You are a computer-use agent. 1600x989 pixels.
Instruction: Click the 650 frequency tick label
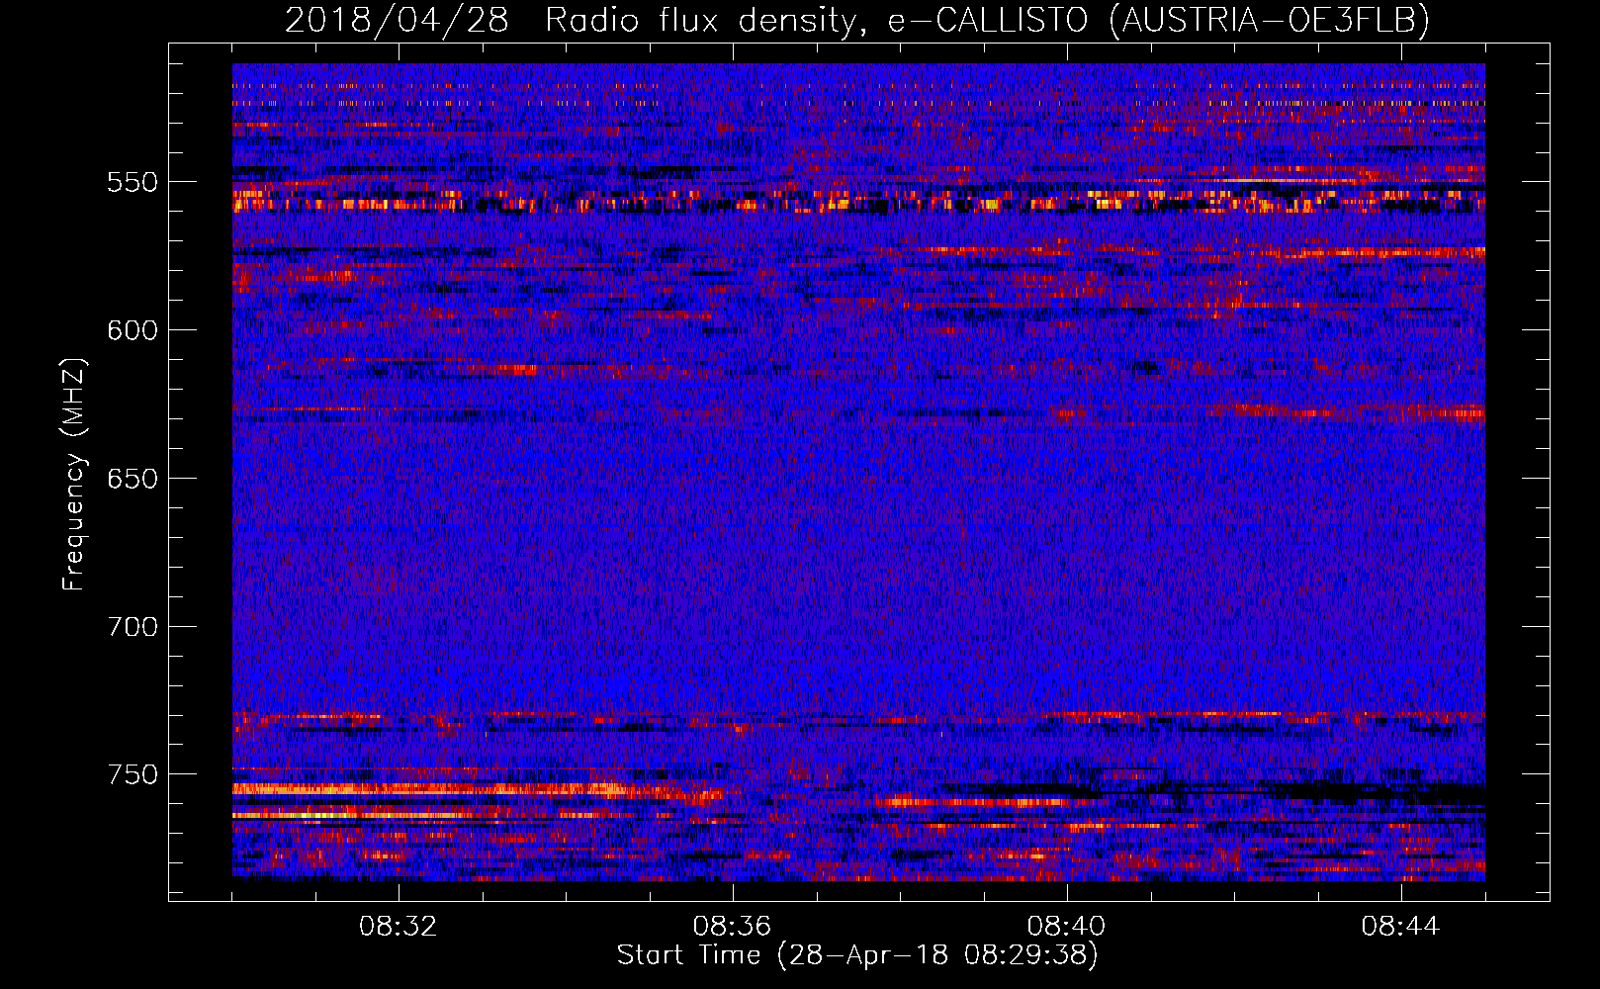[133, 479]
